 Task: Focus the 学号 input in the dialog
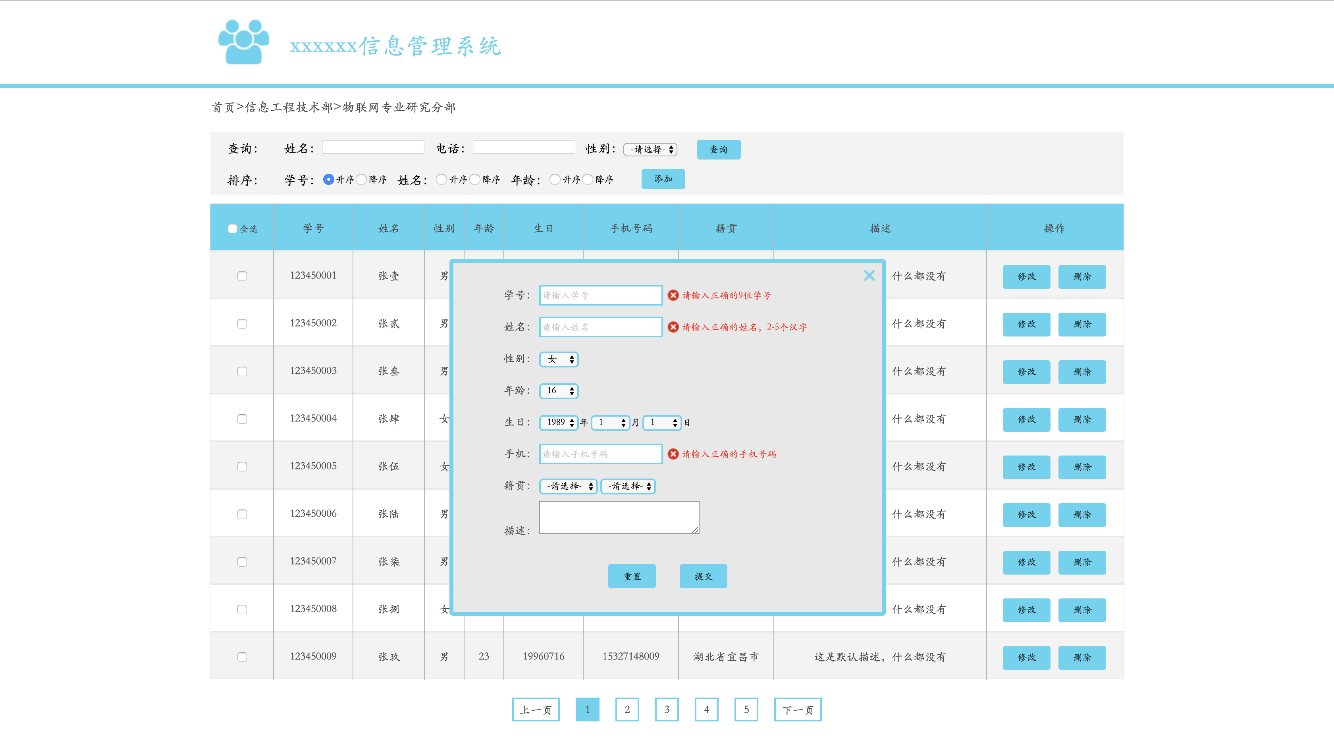(601, 295)
